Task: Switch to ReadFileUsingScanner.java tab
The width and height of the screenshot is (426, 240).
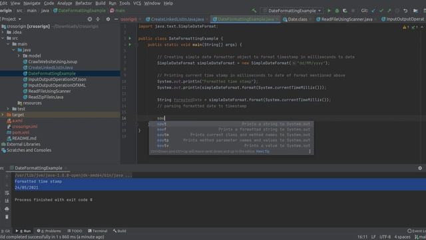Action: (x=347, y=19)
